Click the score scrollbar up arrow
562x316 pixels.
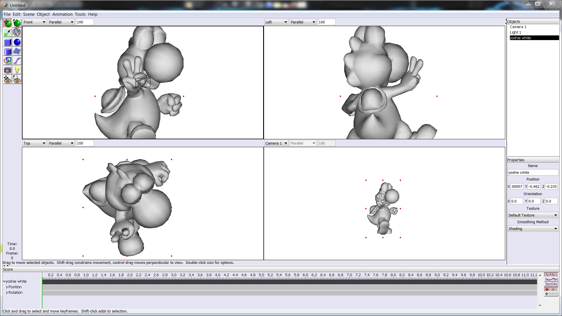540,275
